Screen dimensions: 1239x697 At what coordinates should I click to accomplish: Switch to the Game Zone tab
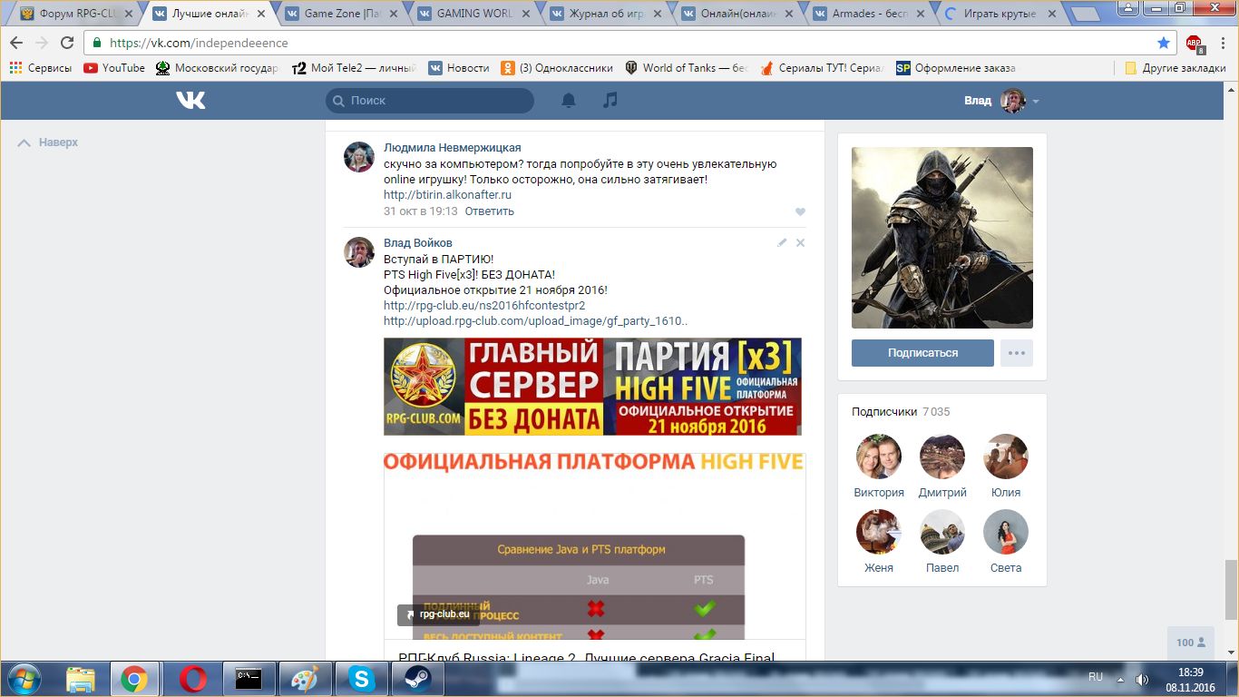pos(341,14)
